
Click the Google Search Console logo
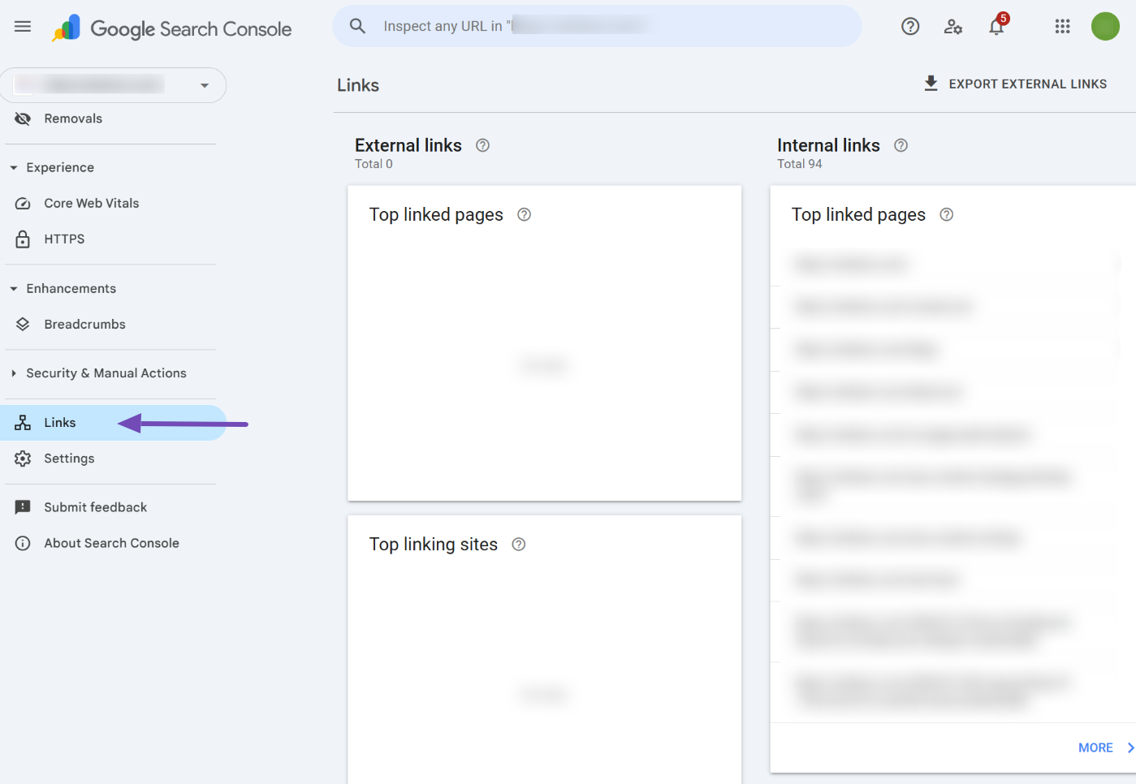click(171, 28)
